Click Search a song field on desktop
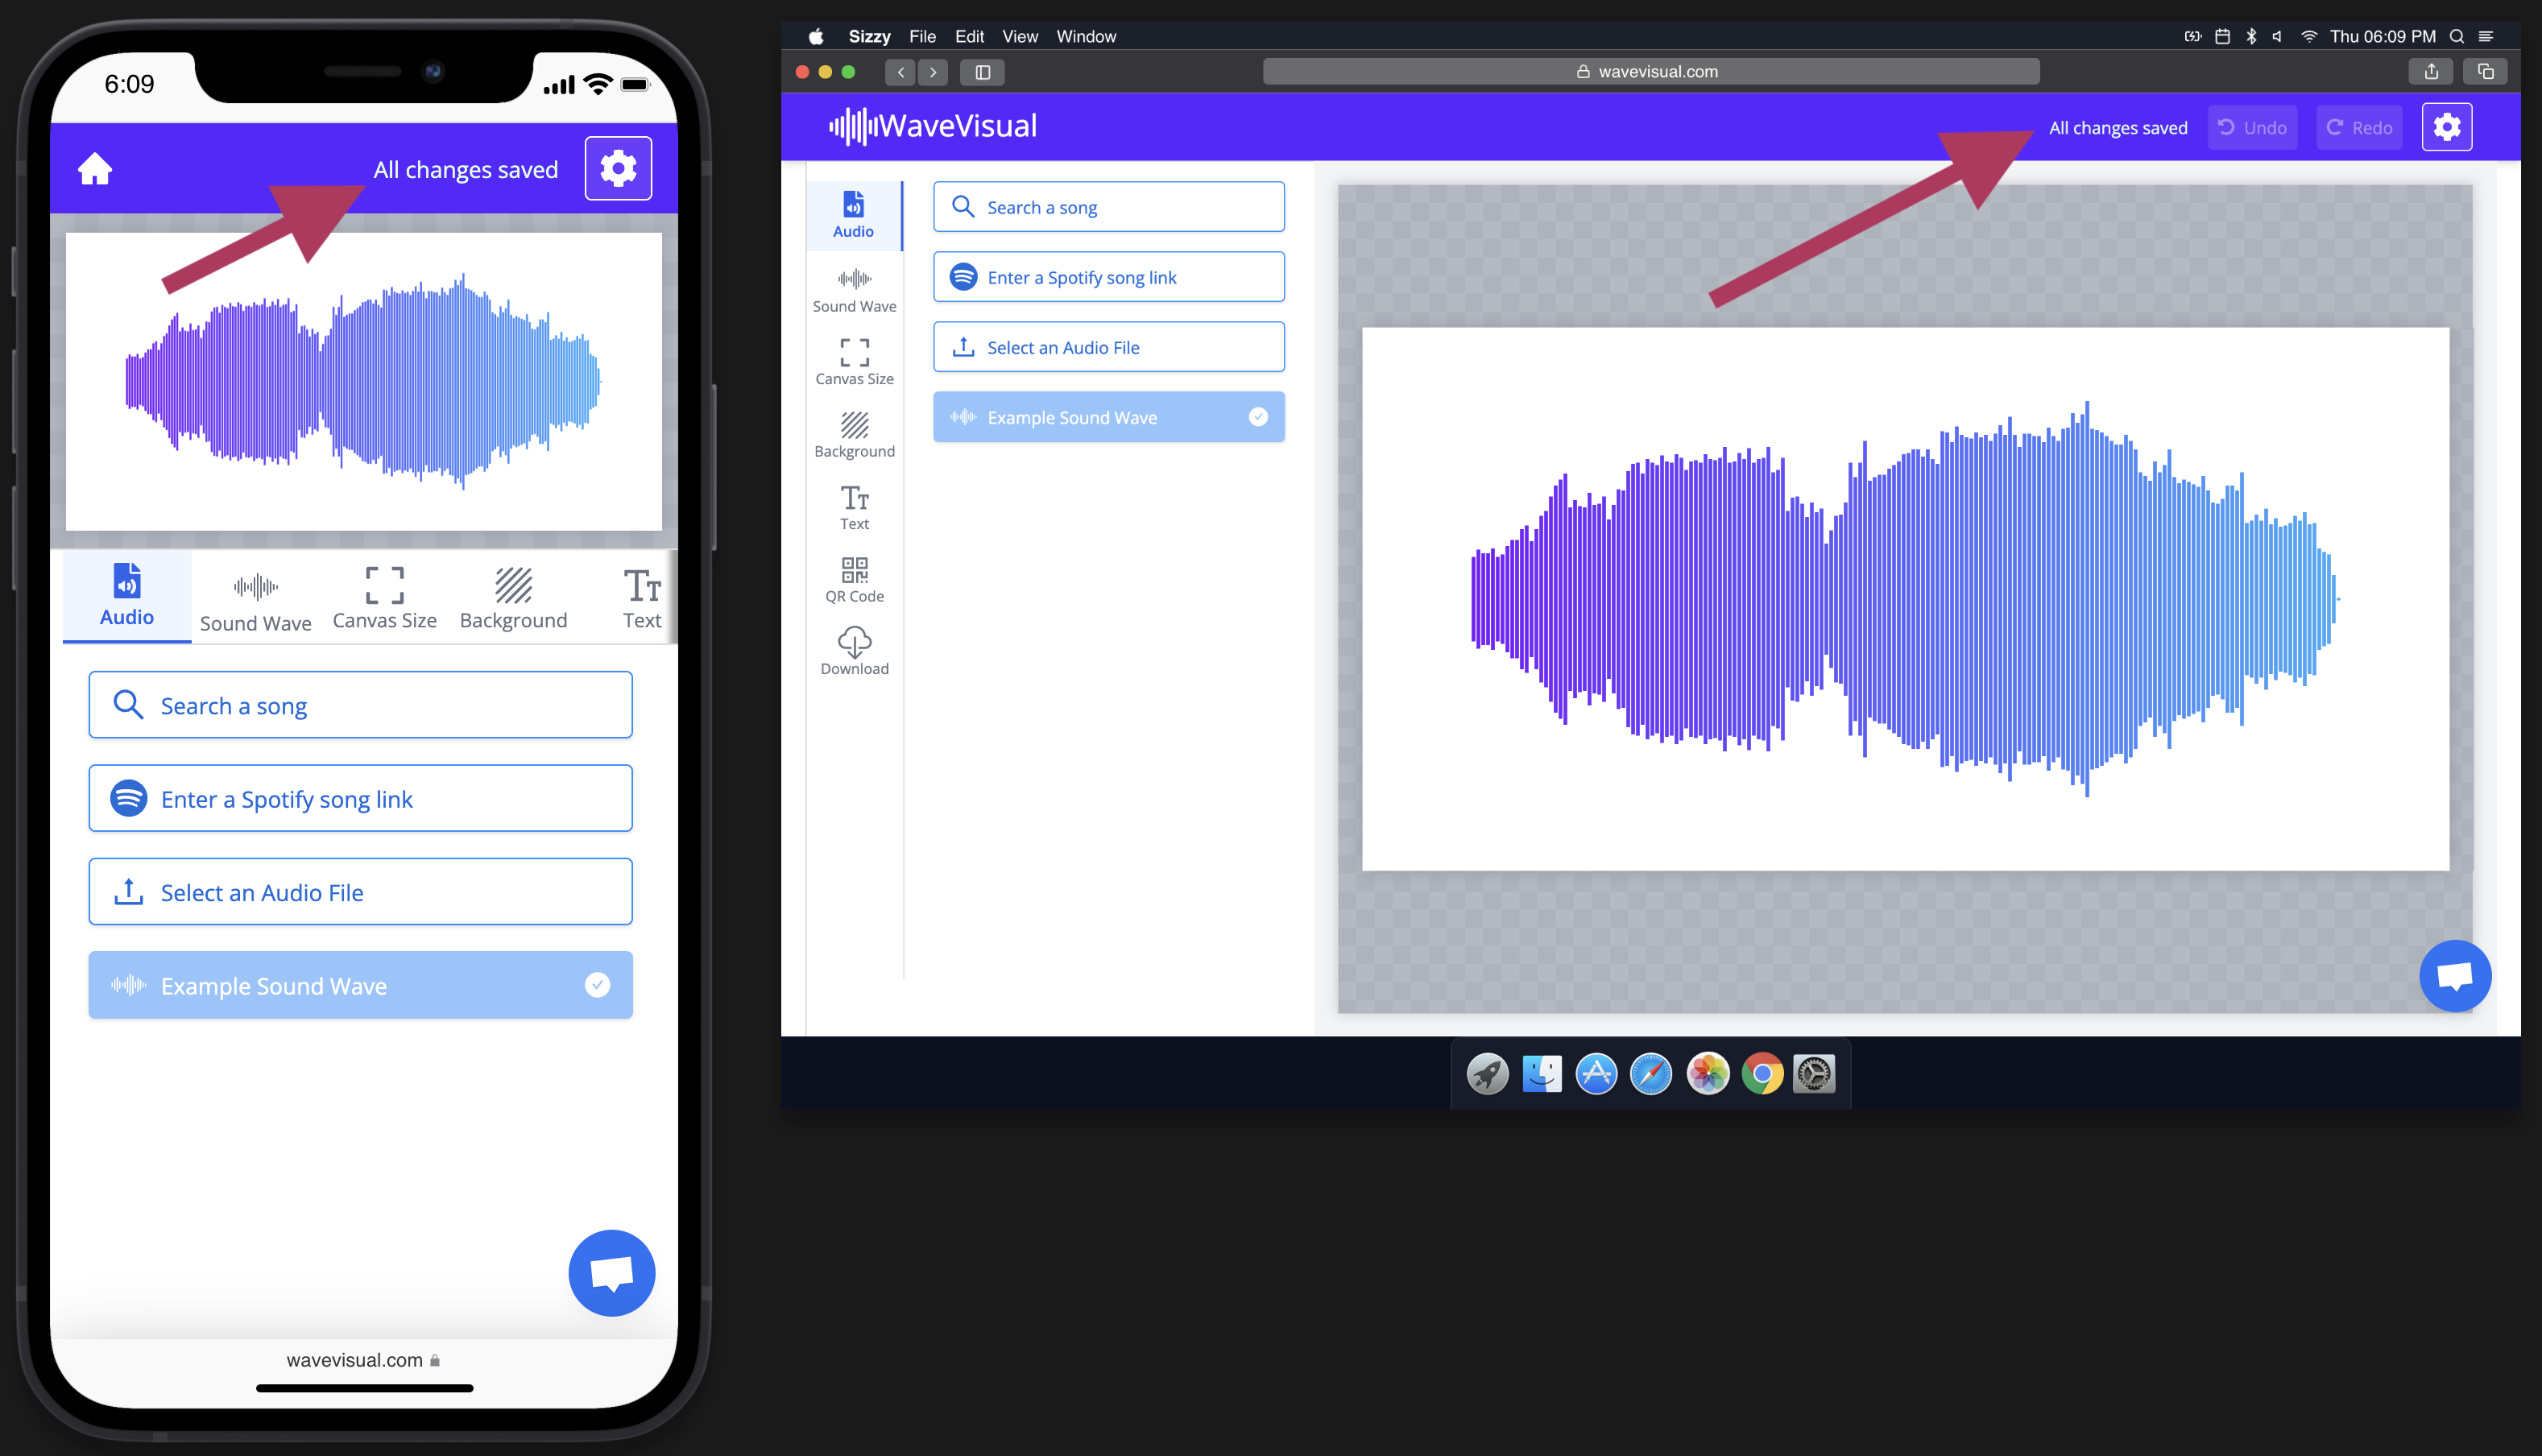This screenshot has height=1456, width=2542. pos(1108,207)
